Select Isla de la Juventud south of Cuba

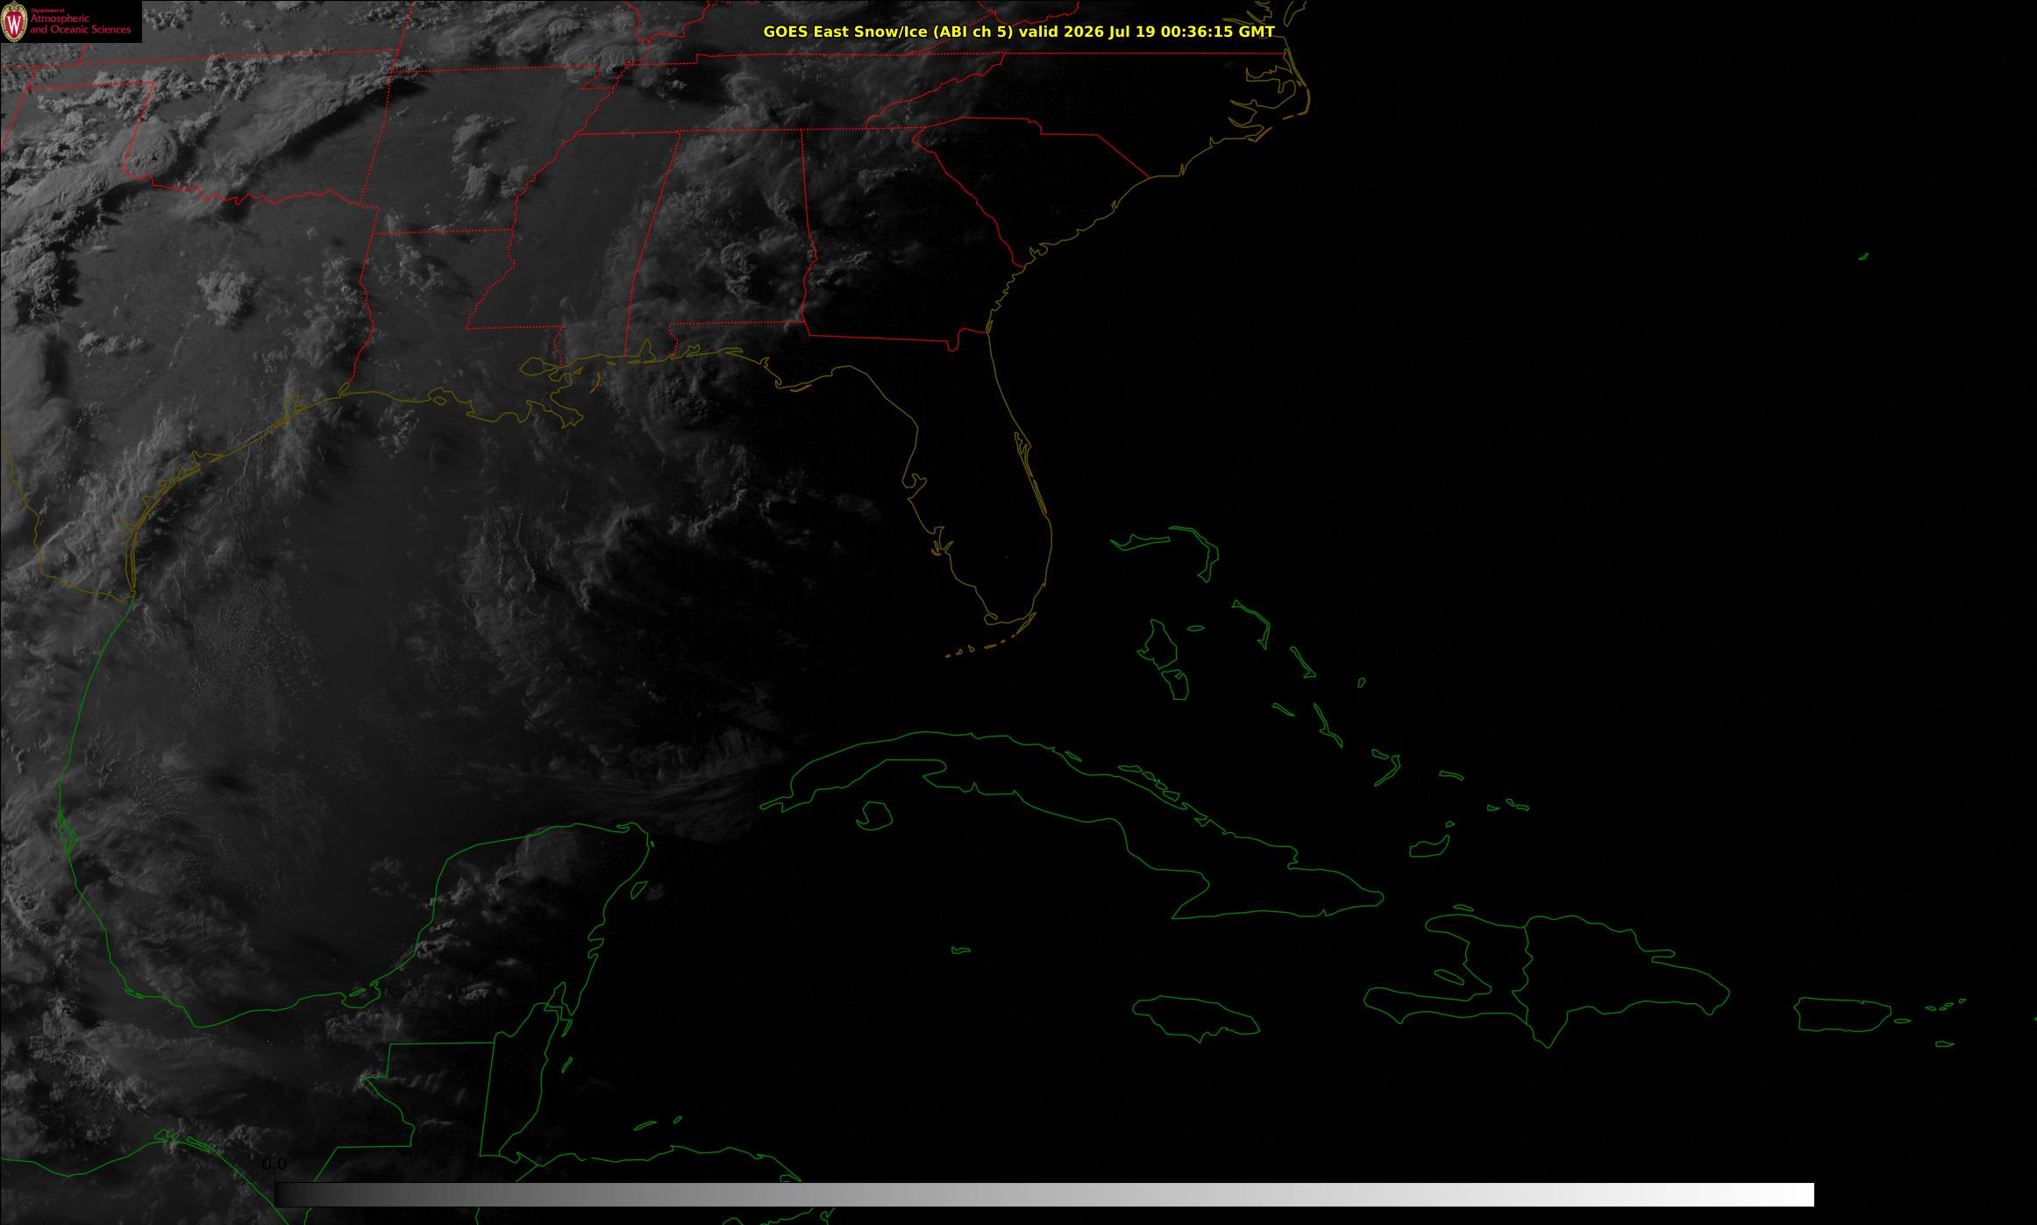(874, 815)
